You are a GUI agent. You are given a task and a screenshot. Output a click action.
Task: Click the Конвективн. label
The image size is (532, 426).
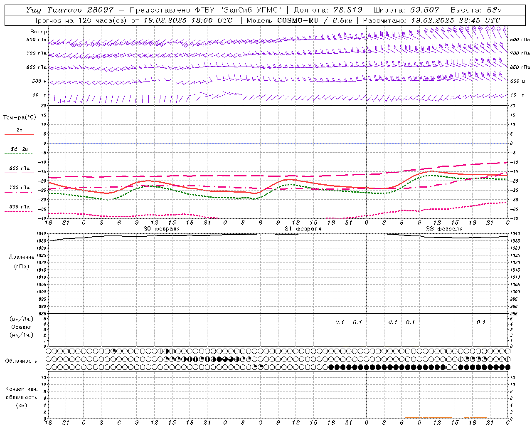pos(21,389)
